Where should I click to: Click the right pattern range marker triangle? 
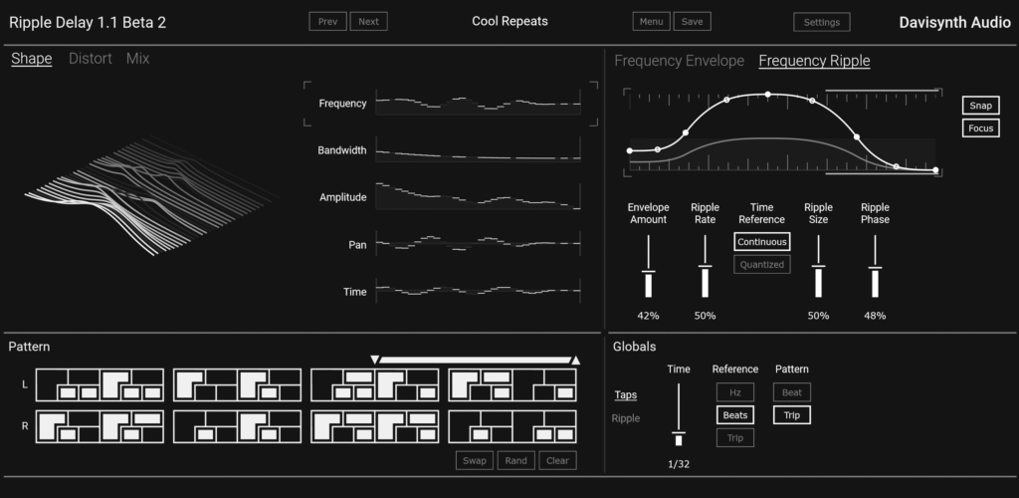(x=575, y=360)
